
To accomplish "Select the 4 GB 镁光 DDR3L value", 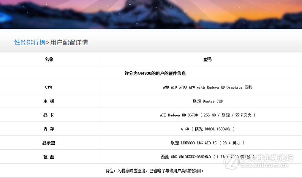I will point(208,129).
